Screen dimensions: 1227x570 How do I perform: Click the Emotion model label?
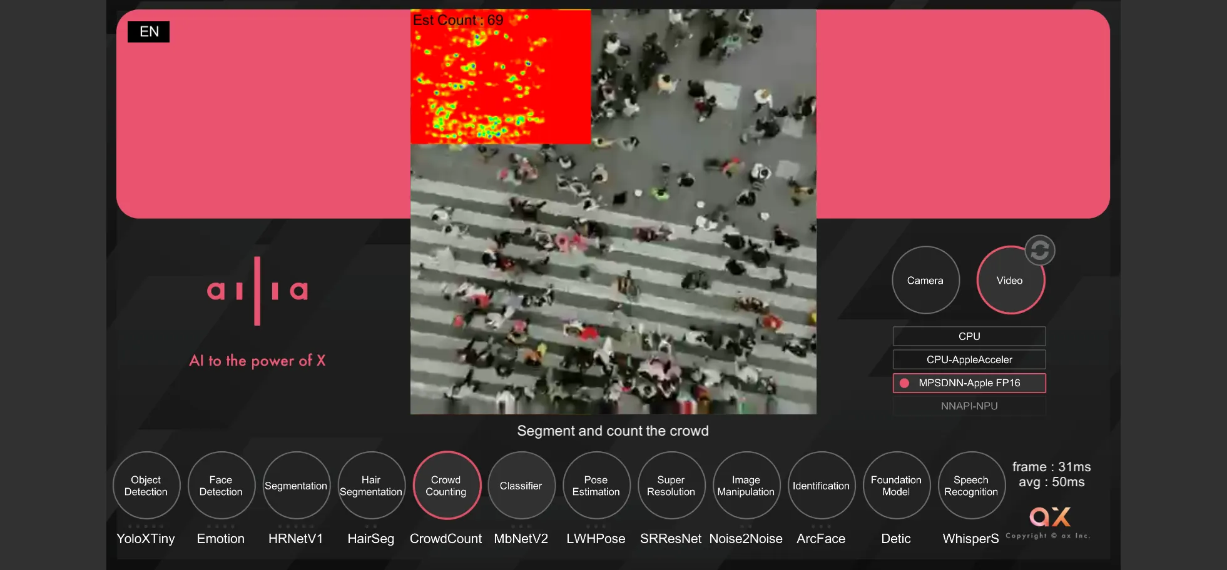click(x=221, y=539)
